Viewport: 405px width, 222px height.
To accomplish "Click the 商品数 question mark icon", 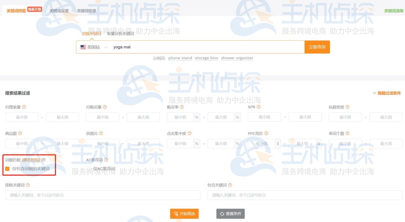I will pos(20,133).
